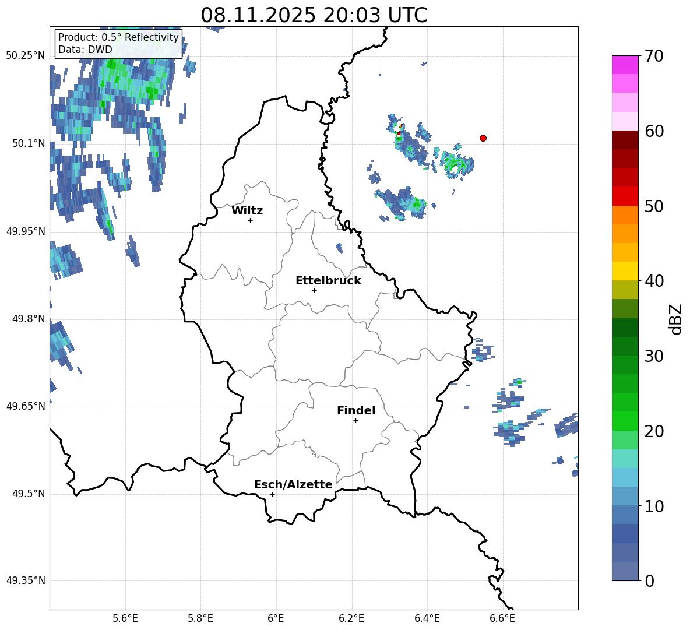
Task: Click the yellow colorbar segment at 40 dBZ
Action: (x=625, y=271)
